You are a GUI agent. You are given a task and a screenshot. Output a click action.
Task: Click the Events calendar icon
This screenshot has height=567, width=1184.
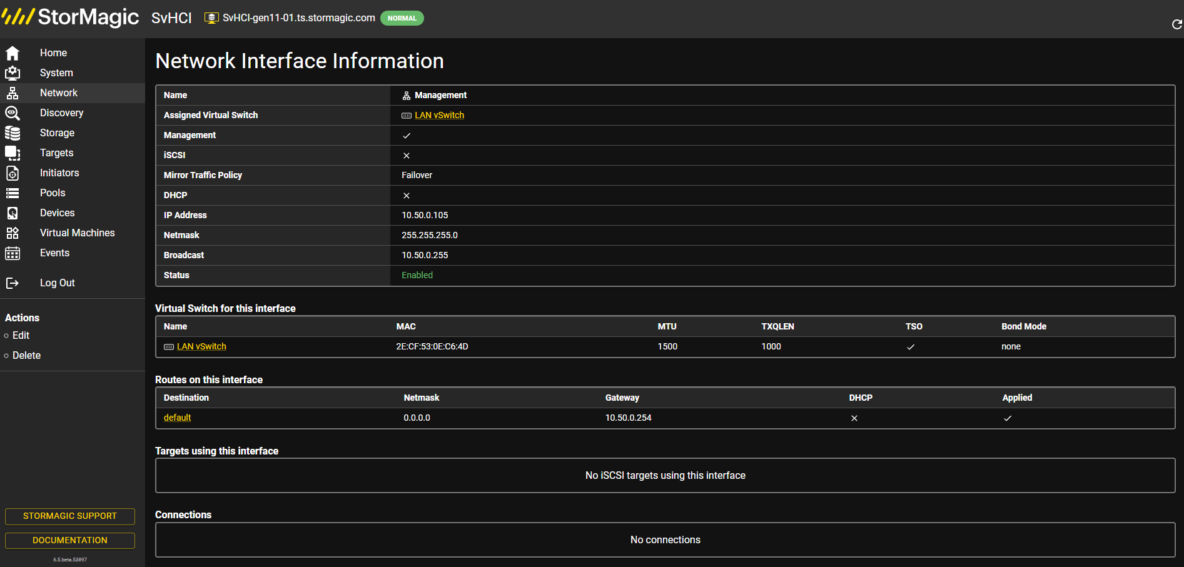pos(13,253)
